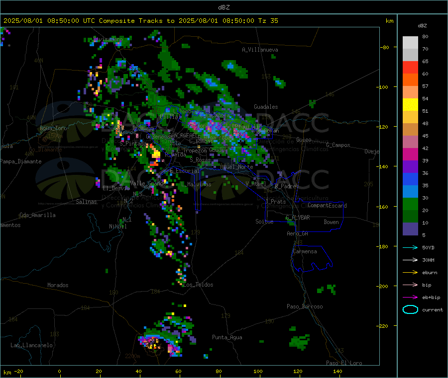Click the cyan 'current' ellipse legend icon
The image size is (448, 378).
(x=410, y=309)
